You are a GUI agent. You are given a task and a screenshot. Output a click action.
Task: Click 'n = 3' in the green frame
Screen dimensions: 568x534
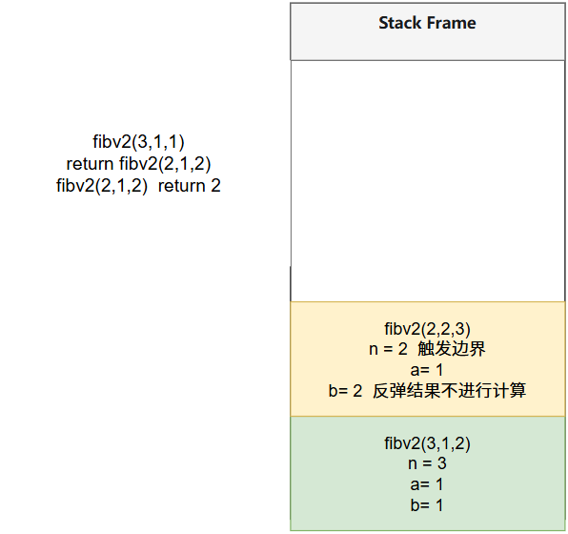pos(427,463)
